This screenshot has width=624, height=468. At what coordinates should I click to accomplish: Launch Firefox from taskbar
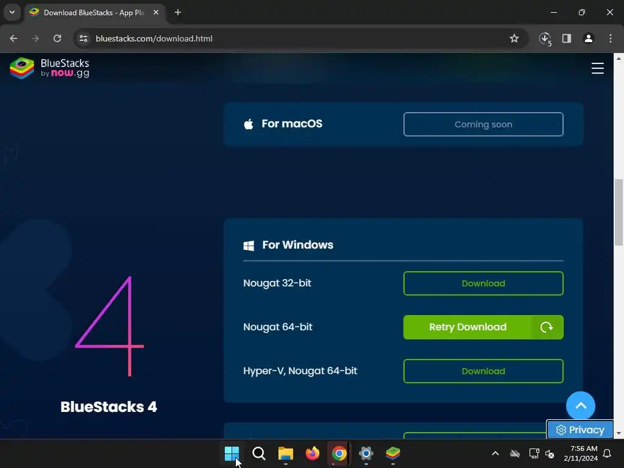click(x=313, y=453)
